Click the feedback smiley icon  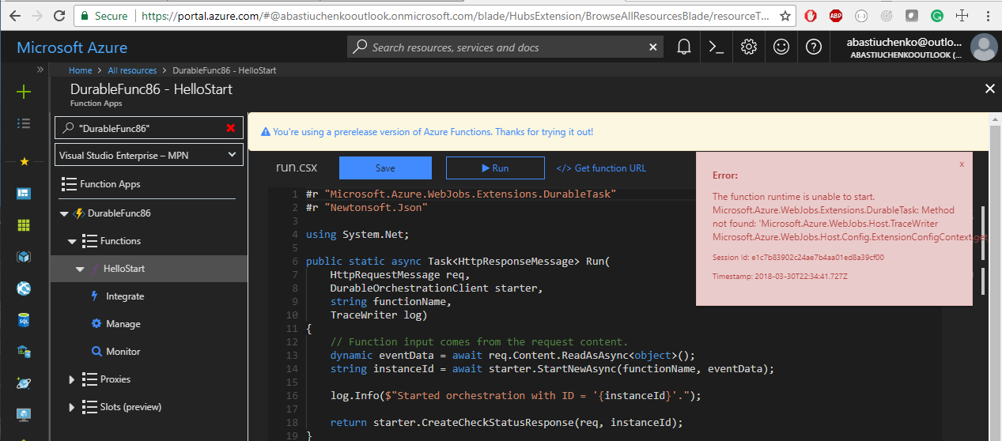coord(781,47)
